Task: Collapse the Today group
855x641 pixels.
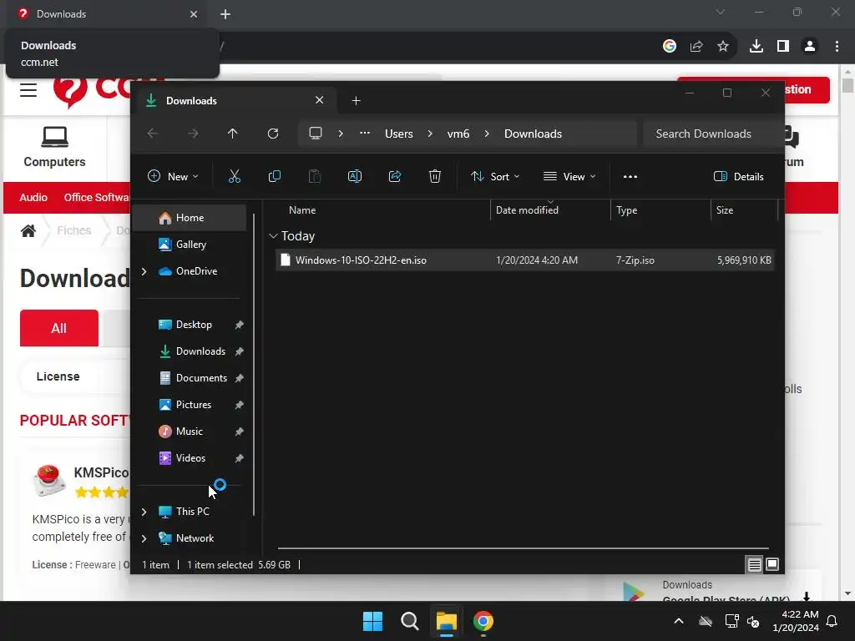Action: 273,236
